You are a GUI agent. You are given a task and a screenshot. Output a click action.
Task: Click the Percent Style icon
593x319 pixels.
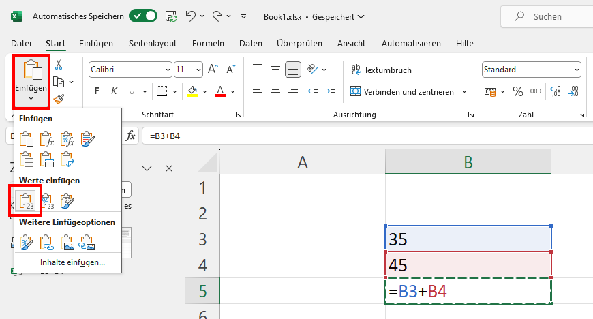(518, 91)
